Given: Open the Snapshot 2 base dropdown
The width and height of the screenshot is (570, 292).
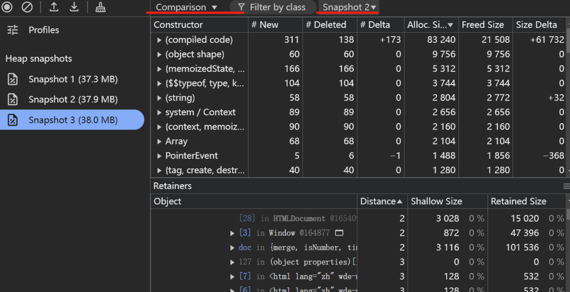Looking at the screenshot, I should click(x=349, y=7).
